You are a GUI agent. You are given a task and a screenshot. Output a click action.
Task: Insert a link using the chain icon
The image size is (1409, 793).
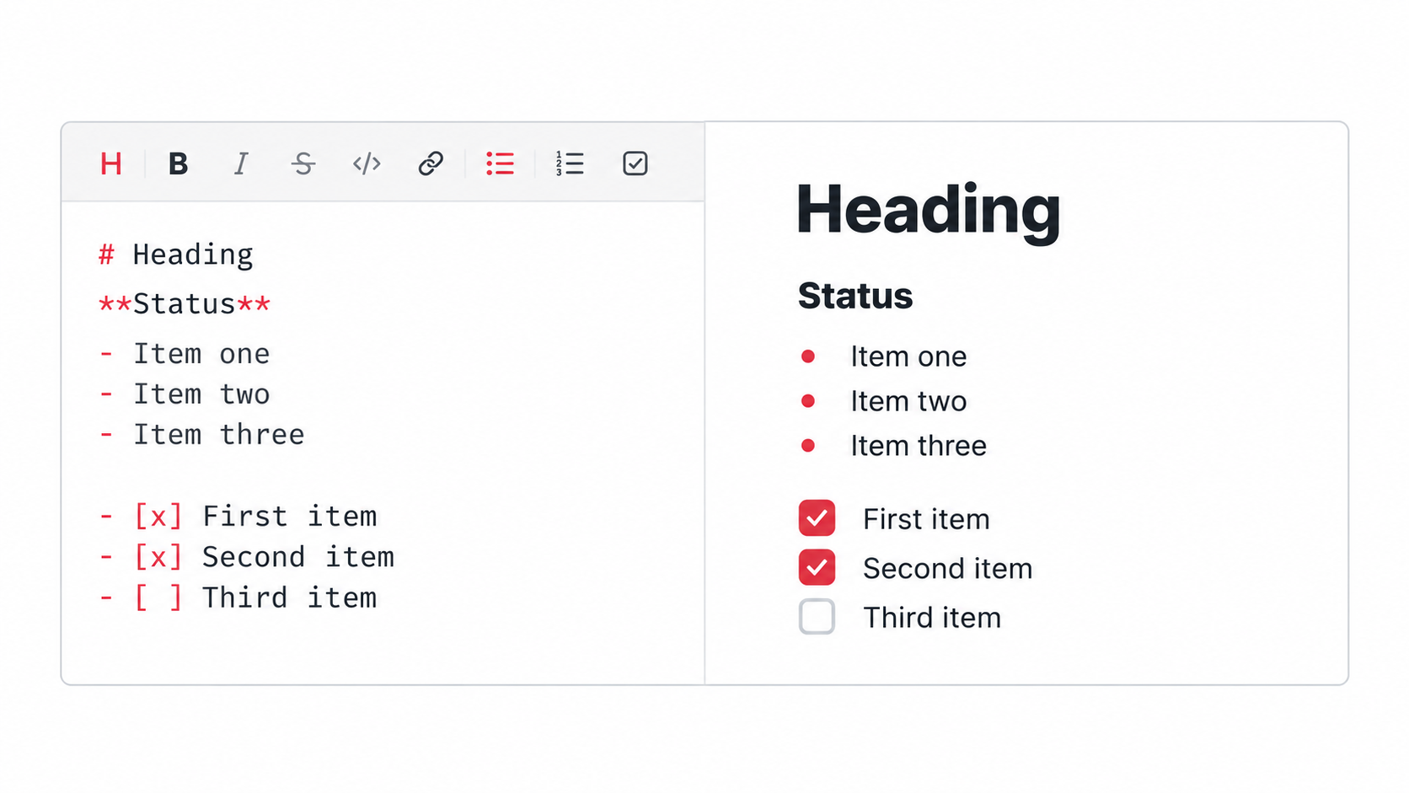tap(431, 163)
